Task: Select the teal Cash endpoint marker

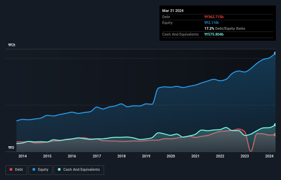Action: pyautogui.click(x=275, y=125)
